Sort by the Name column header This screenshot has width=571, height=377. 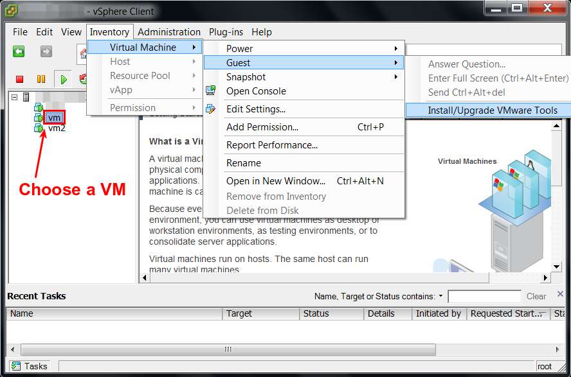point(114,313)
